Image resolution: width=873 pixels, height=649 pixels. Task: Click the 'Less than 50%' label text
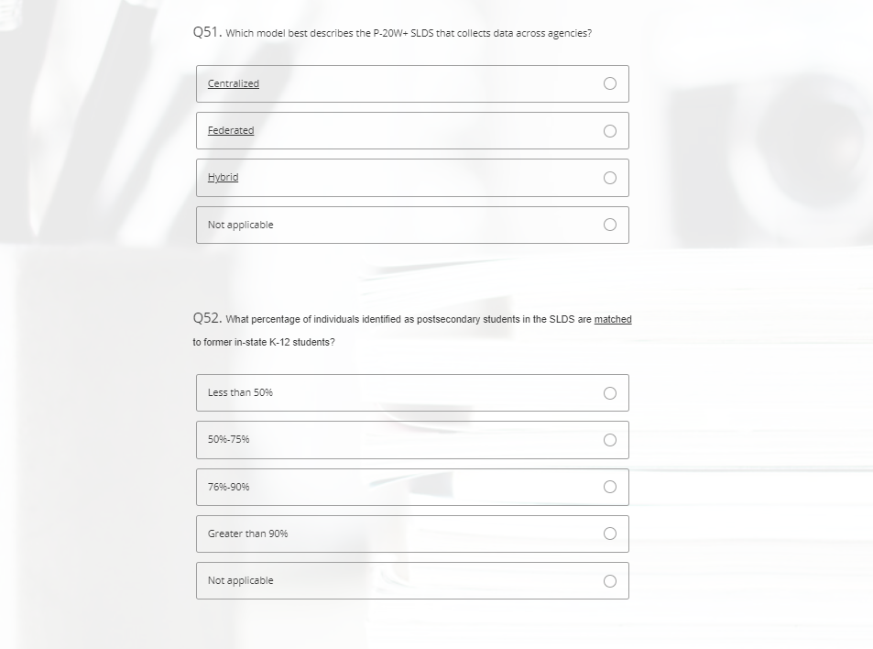coord(240,392)
